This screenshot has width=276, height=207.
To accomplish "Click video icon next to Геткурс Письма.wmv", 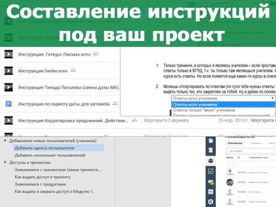I will pos(8,54).
